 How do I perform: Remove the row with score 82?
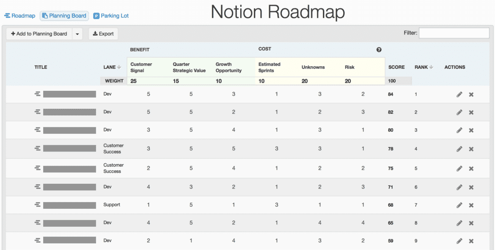(471, 112)
